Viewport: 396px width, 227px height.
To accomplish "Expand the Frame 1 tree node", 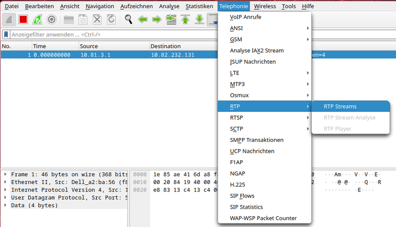I will pyautogui.click(x=5, y=175).
